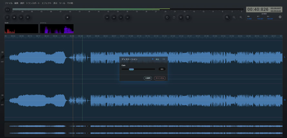Screen dimensions: 287x138
Task: Click the output level meter bar
Action: pyautogui.click(x=128, y=9)
